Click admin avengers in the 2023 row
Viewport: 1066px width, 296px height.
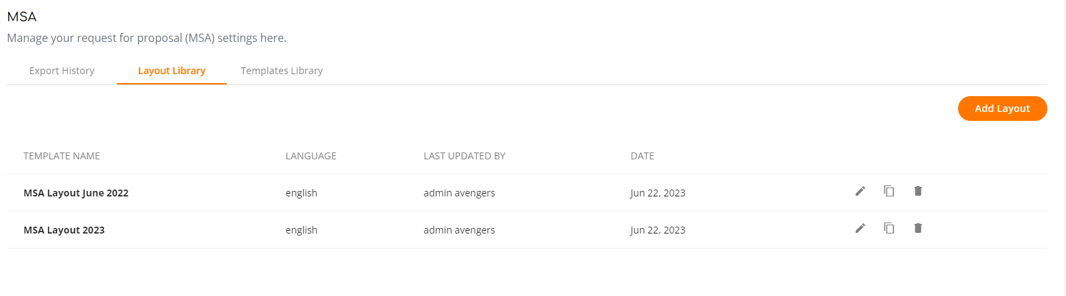tap(459, 230)
